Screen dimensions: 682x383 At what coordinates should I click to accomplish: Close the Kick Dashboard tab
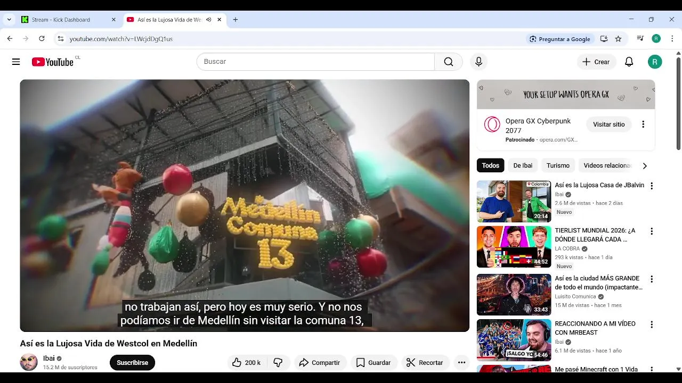click(x=113, y=20)
